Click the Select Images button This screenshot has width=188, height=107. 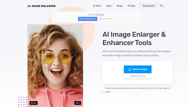[138, 69]
